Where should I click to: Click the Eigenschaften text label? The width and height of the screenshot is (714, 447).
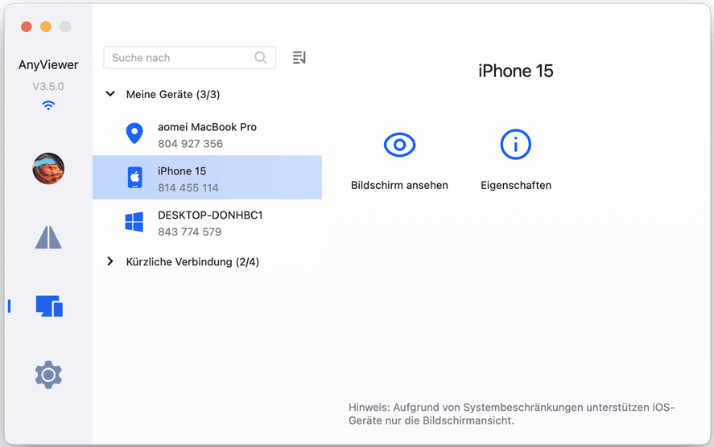tap(515, 185)
